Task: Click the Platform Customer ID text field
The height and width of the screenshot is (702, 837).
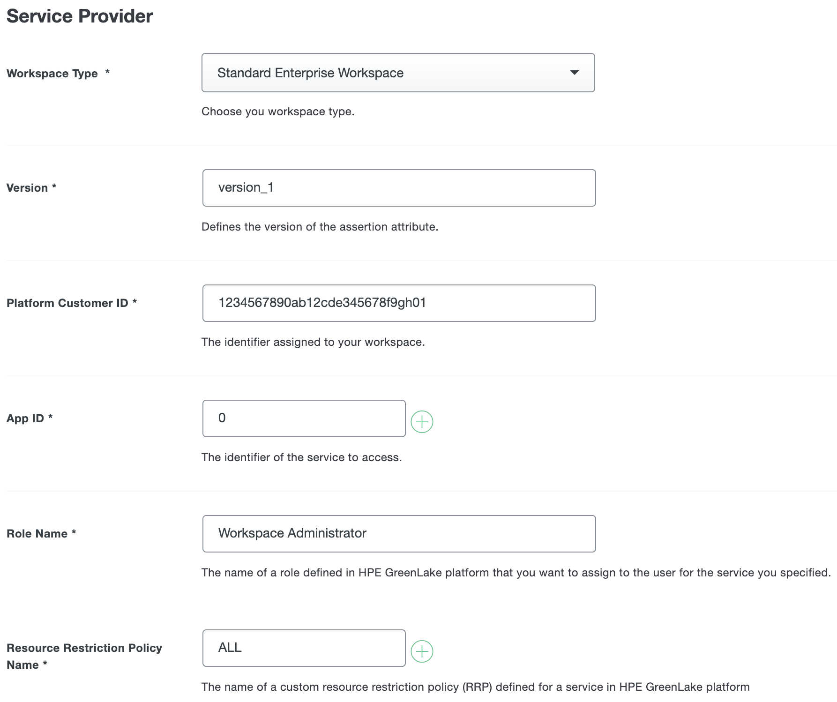Action: 399,303
